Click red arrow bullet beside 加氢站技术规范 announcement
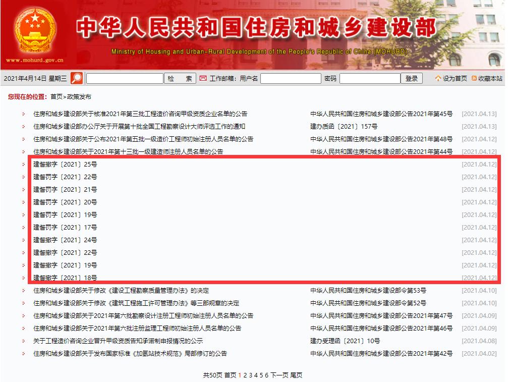 (23, 354)
